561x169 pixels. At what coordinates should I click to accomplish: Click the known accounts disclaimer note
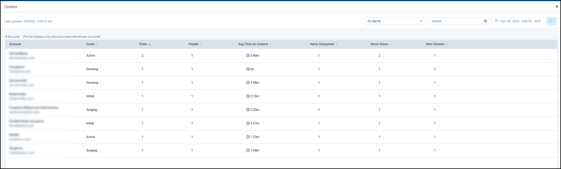pyautogui.click(x=62, y=37)
